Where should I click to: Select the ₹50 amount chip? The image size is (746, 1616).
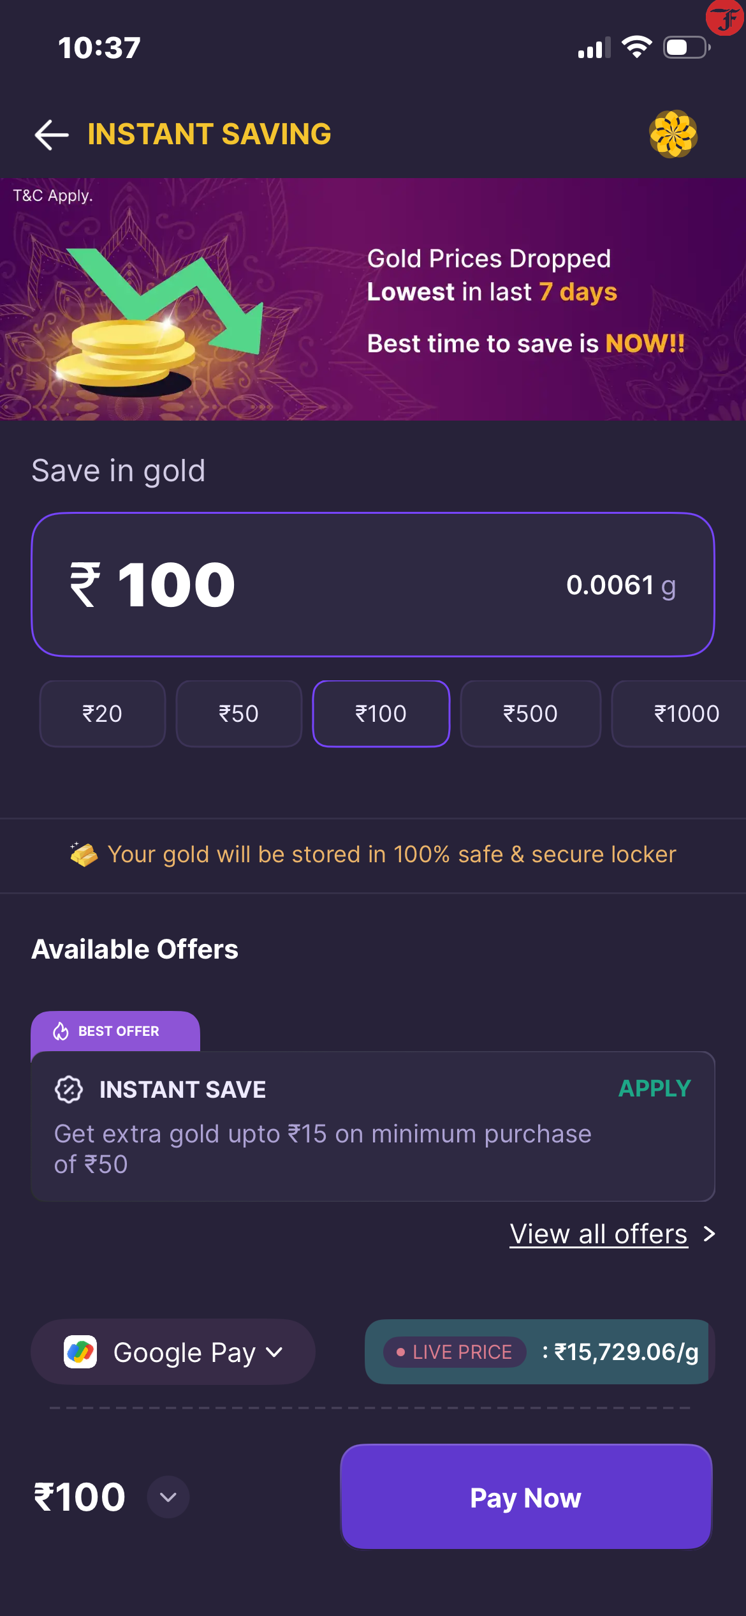point(238,714)
